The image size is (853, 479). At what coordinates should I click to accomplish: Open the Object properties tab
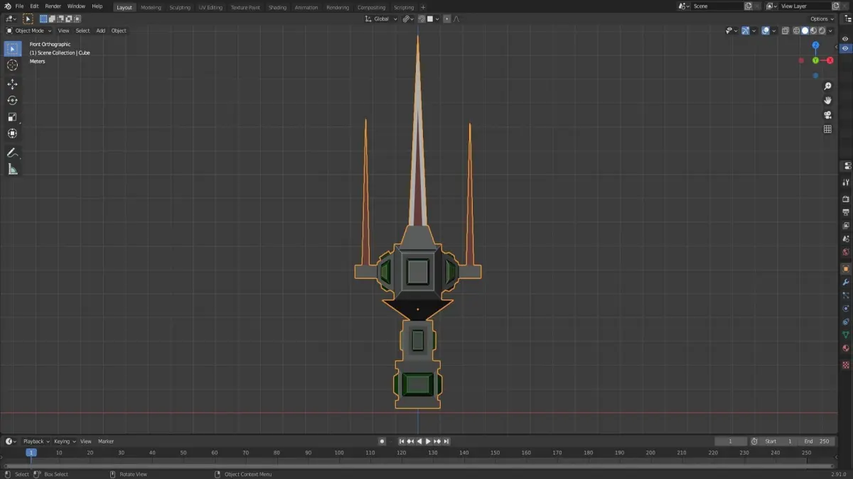[846, 269]
